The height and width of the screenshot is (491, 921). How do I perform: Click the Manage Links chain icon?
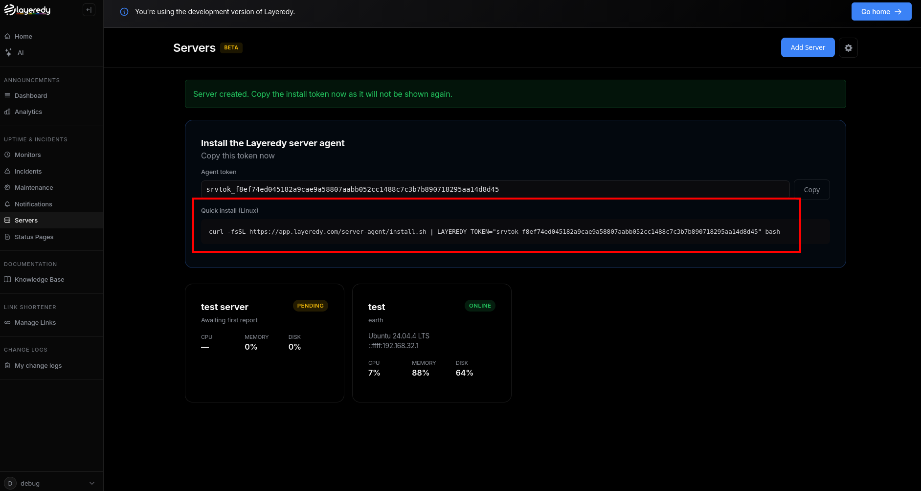coord(7,322)
